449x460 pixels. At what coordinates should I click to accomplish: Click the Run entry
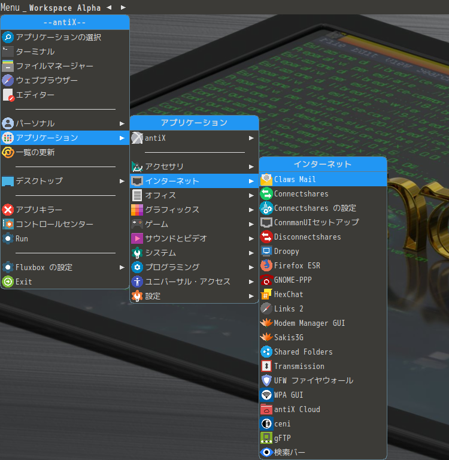[65, 238]
